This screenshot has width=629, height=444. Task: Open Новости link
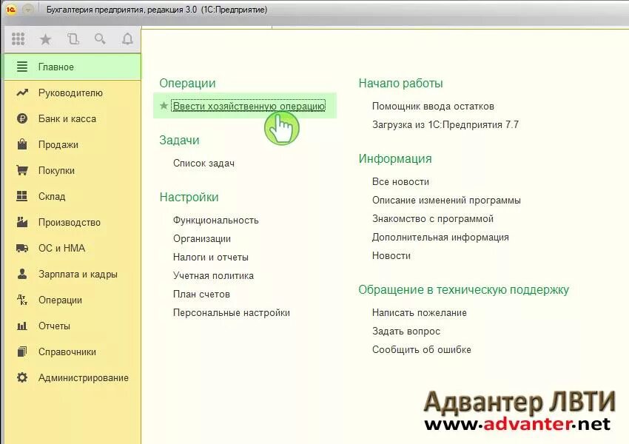tap(391, 255)
